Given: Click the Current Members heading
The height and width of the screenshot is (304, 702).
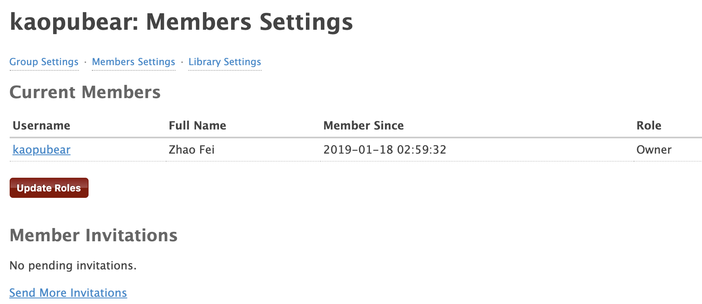Looking at the screenshot, I should pyautogui.click(x=85, y=92).
